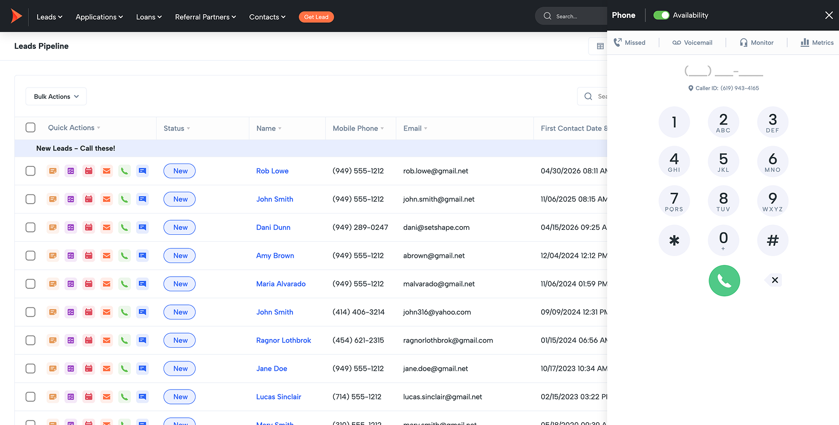This screenshot has width=839, height=425.
Task: Open Dani Dunn lead link
Action: pos(273,227)
